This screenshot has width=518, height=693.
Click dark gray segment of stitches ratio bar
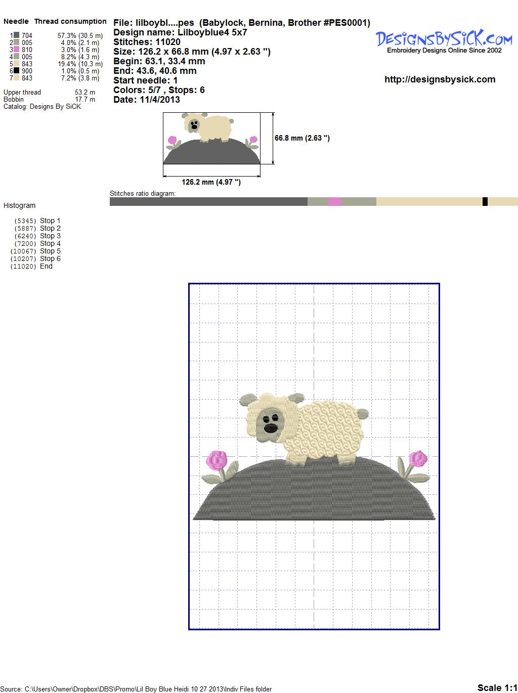click(x=208, y=202)
